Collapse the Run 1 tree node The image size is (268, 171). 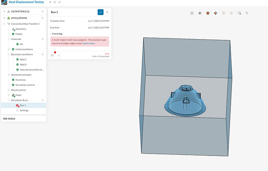(13, 105)
